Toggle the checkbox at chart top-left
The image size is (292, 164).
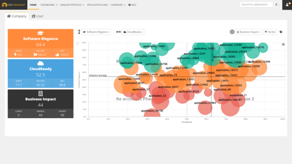click(x=77, y=43)
